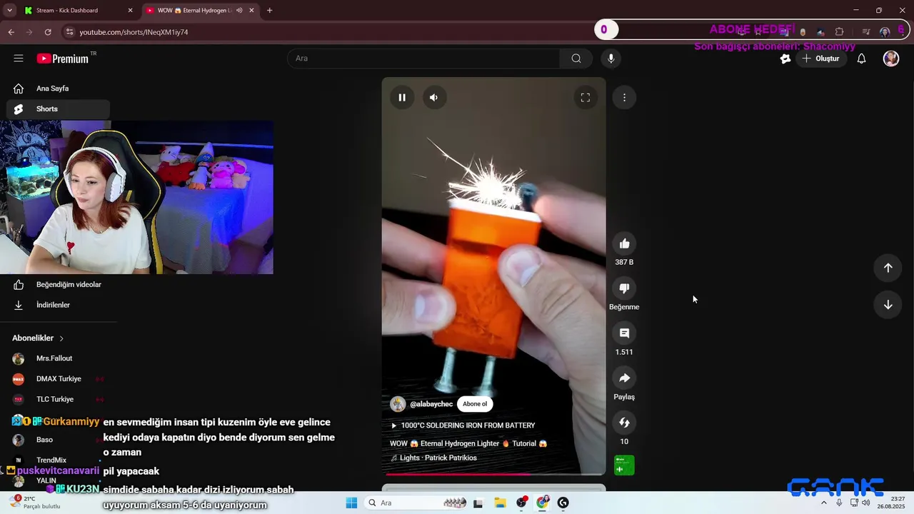
Task: Open the weather widget showing 21°C
Action: coord(34,503)
